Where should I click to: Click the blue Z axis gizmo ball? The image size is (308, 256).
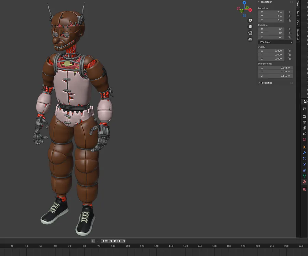pos(244,3)
